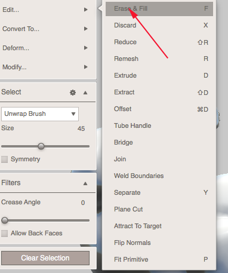This screenshot has width=228, height=273.
Task: Open the Modify... submenu arrow
Action: [86, 67]
